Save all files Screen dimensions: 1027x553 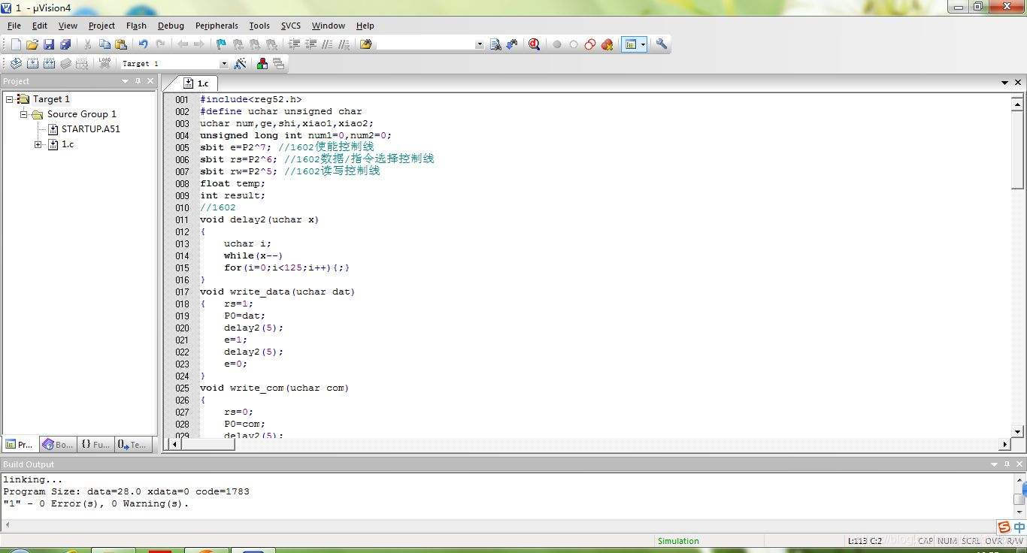click(x=65, y=44)
